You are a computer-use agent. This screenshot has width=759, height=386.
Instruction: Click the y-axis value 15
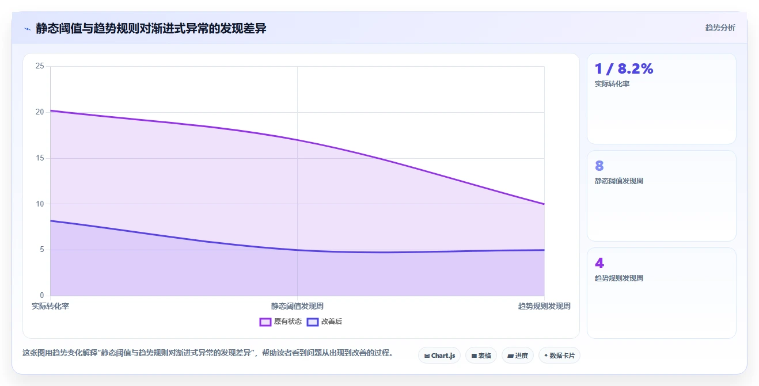(x=40, y=158)
